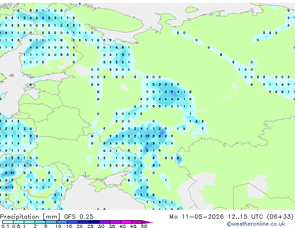
Task: Click the map value 10 precipitation cell
Action: (147, 136)
